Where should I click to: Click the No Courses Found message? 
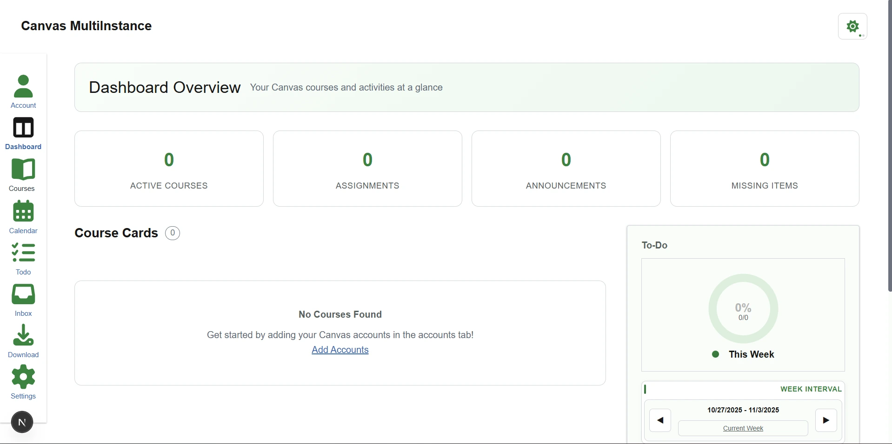[x=340, y=314]
